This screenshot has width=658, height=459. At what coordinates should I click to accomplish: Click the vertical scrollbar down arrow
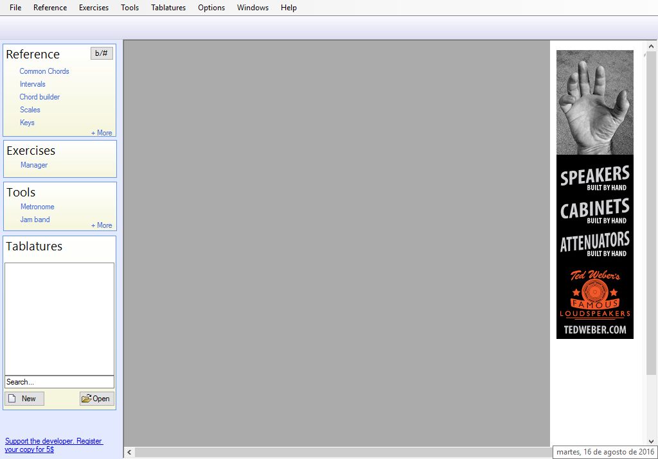651,441
